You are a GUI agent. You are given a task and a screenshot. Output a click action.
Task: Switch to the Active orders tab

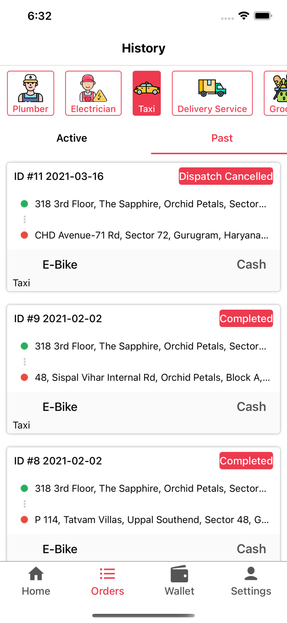pos(72,138)
